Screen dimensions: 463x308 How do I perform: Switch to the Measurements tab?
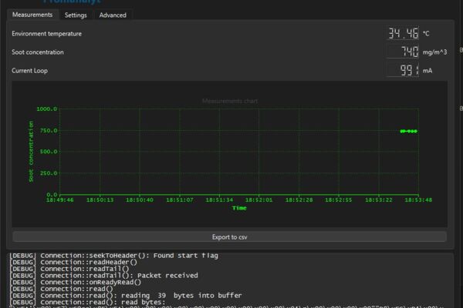click(x=32, y=15)
